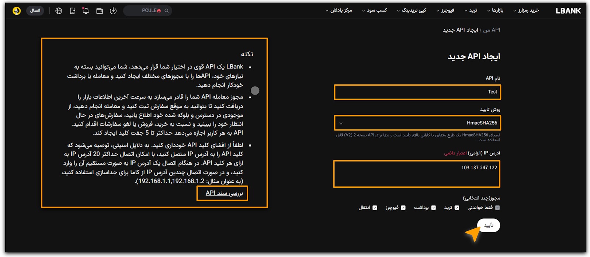
Task: Open the مرکز پاداش menu
Action: [339, 10]
